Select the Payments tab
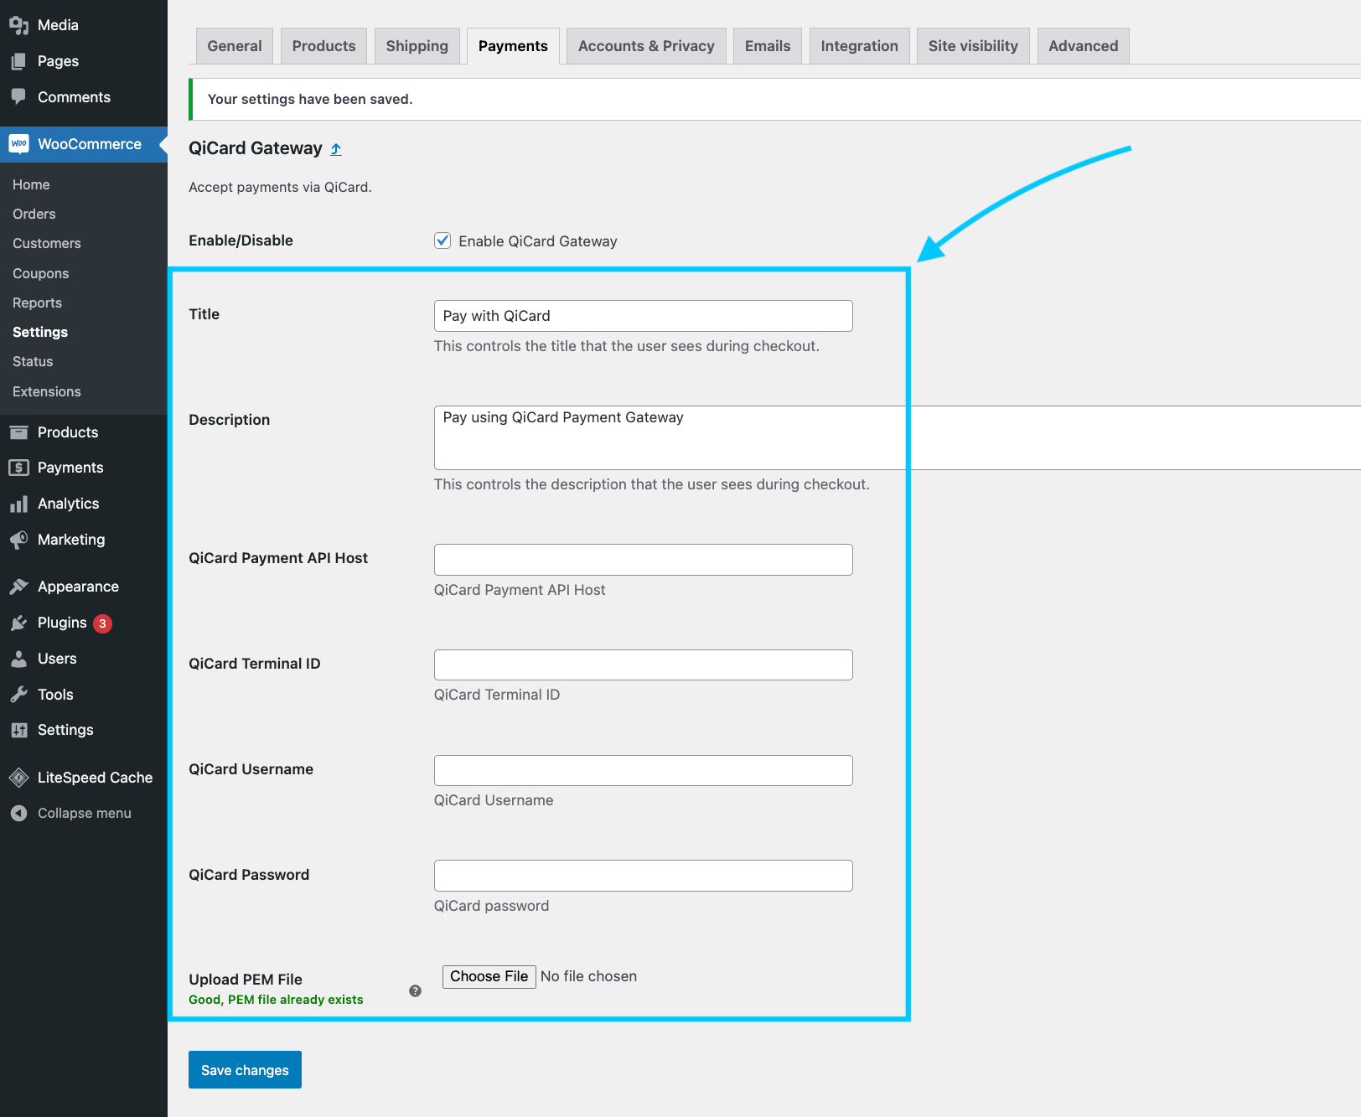Viewport: 1361px width, 1117px height. point(513,46)
